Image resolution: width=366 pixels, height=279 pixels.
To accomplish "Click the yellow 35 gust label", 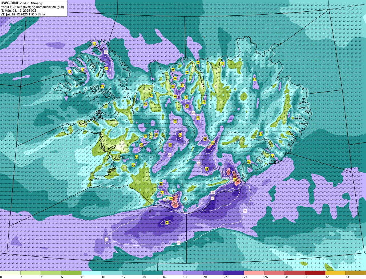I will pos(173,86).
